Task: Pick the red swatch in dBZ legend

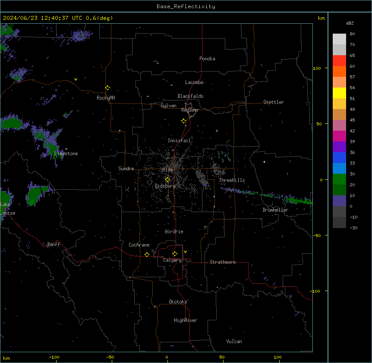Action: [339, 60]
